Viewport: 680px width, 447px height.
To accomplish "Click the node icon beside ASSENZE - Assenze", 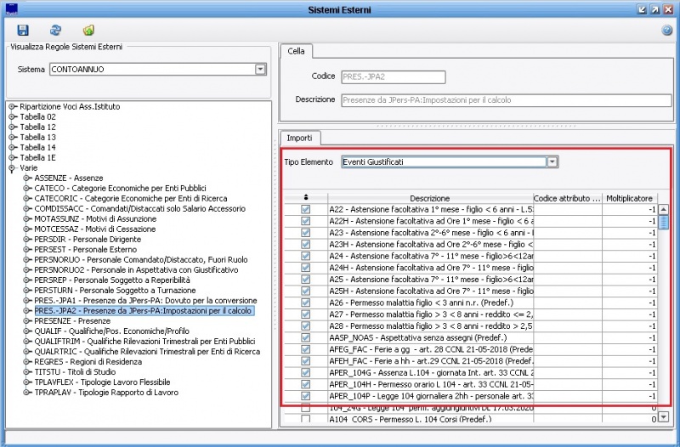I will tap(27, 178).
